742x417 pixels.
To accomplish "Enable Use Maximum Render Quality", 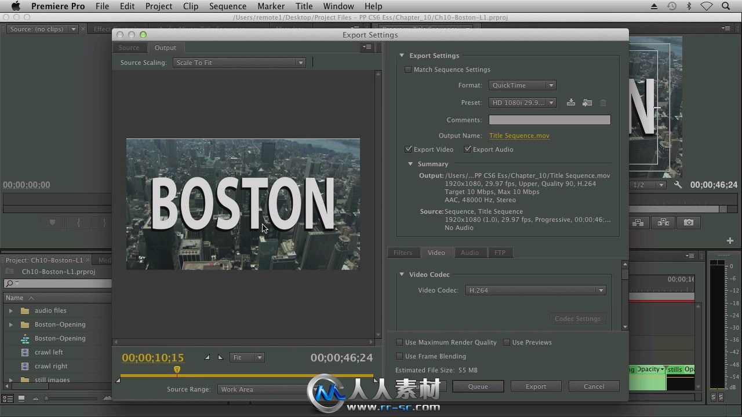I will point(399,342).
